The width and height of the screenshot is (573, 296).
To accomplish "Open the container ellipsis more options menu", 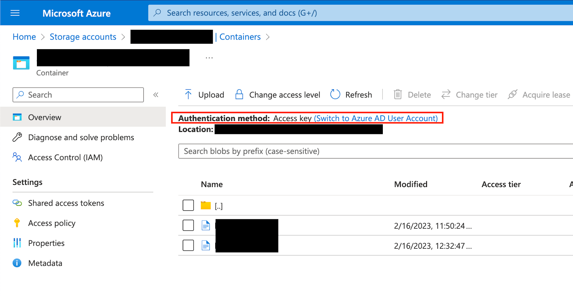I will 209,58.
